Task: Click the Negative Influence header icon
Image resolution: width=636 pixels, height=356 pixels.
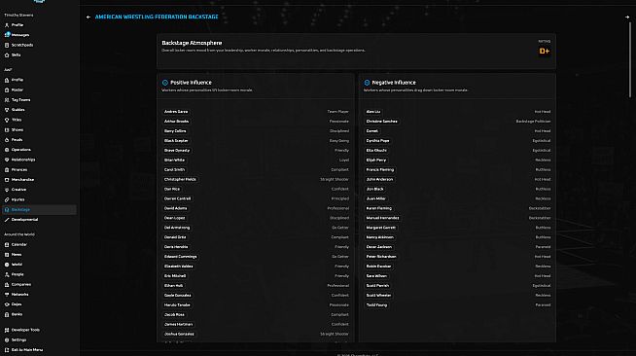Action: (367, 83)
